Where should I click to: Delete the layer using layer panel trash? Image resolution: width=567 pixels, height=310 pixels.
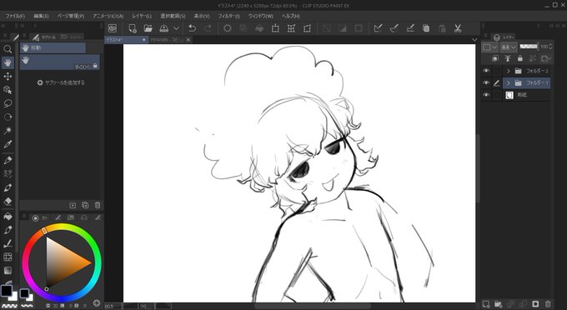tap(548, 304)
